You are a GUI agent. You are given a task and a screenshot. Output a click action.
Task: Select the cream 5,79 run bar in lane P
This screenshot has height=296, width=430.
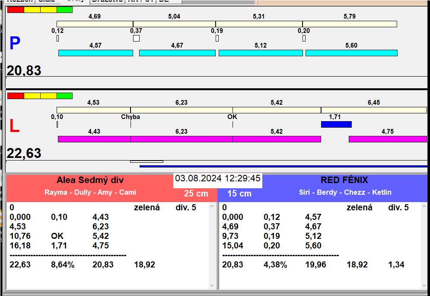(350, 24)
